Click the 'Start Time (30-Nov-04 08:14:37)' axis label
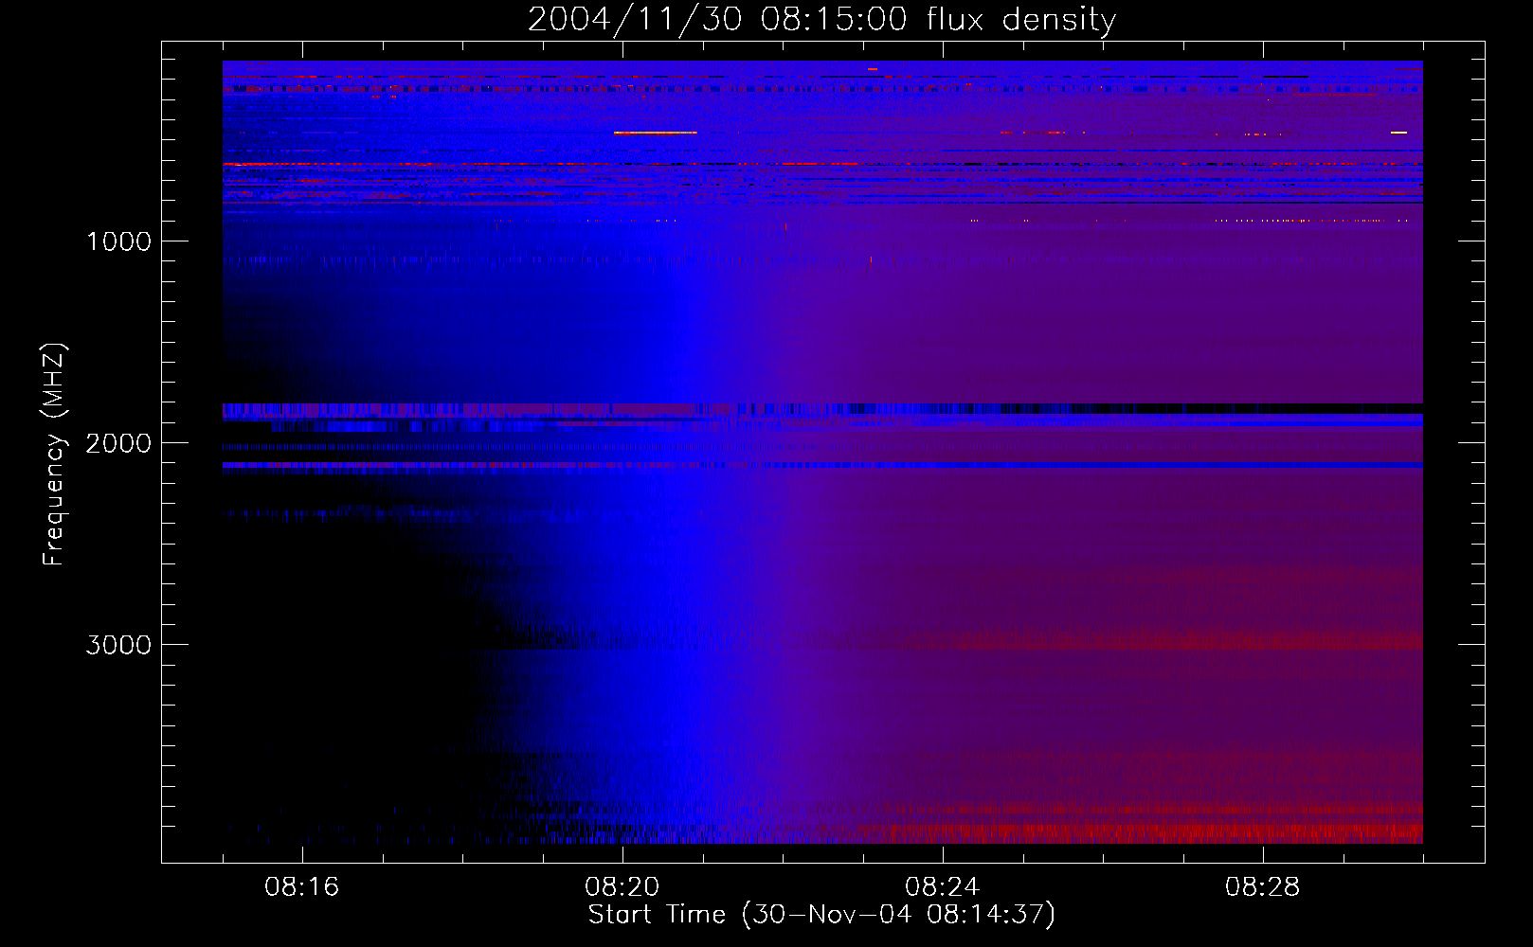 pyautogui.click(x=821, y=915)
